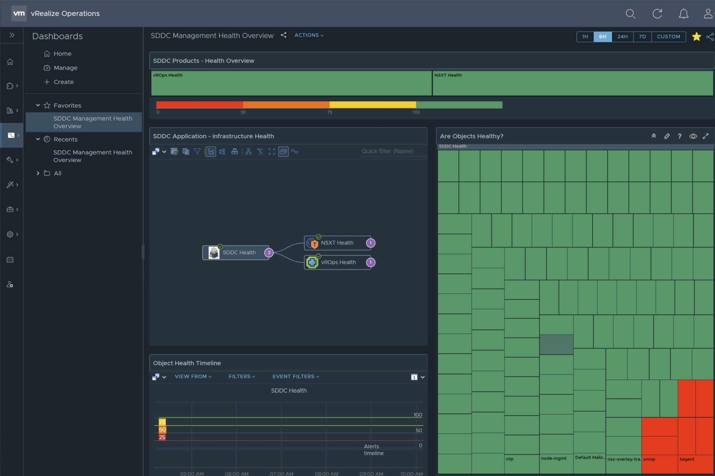Click Create to add a new dashboard

pyautogui.click(x=63, y=82)
